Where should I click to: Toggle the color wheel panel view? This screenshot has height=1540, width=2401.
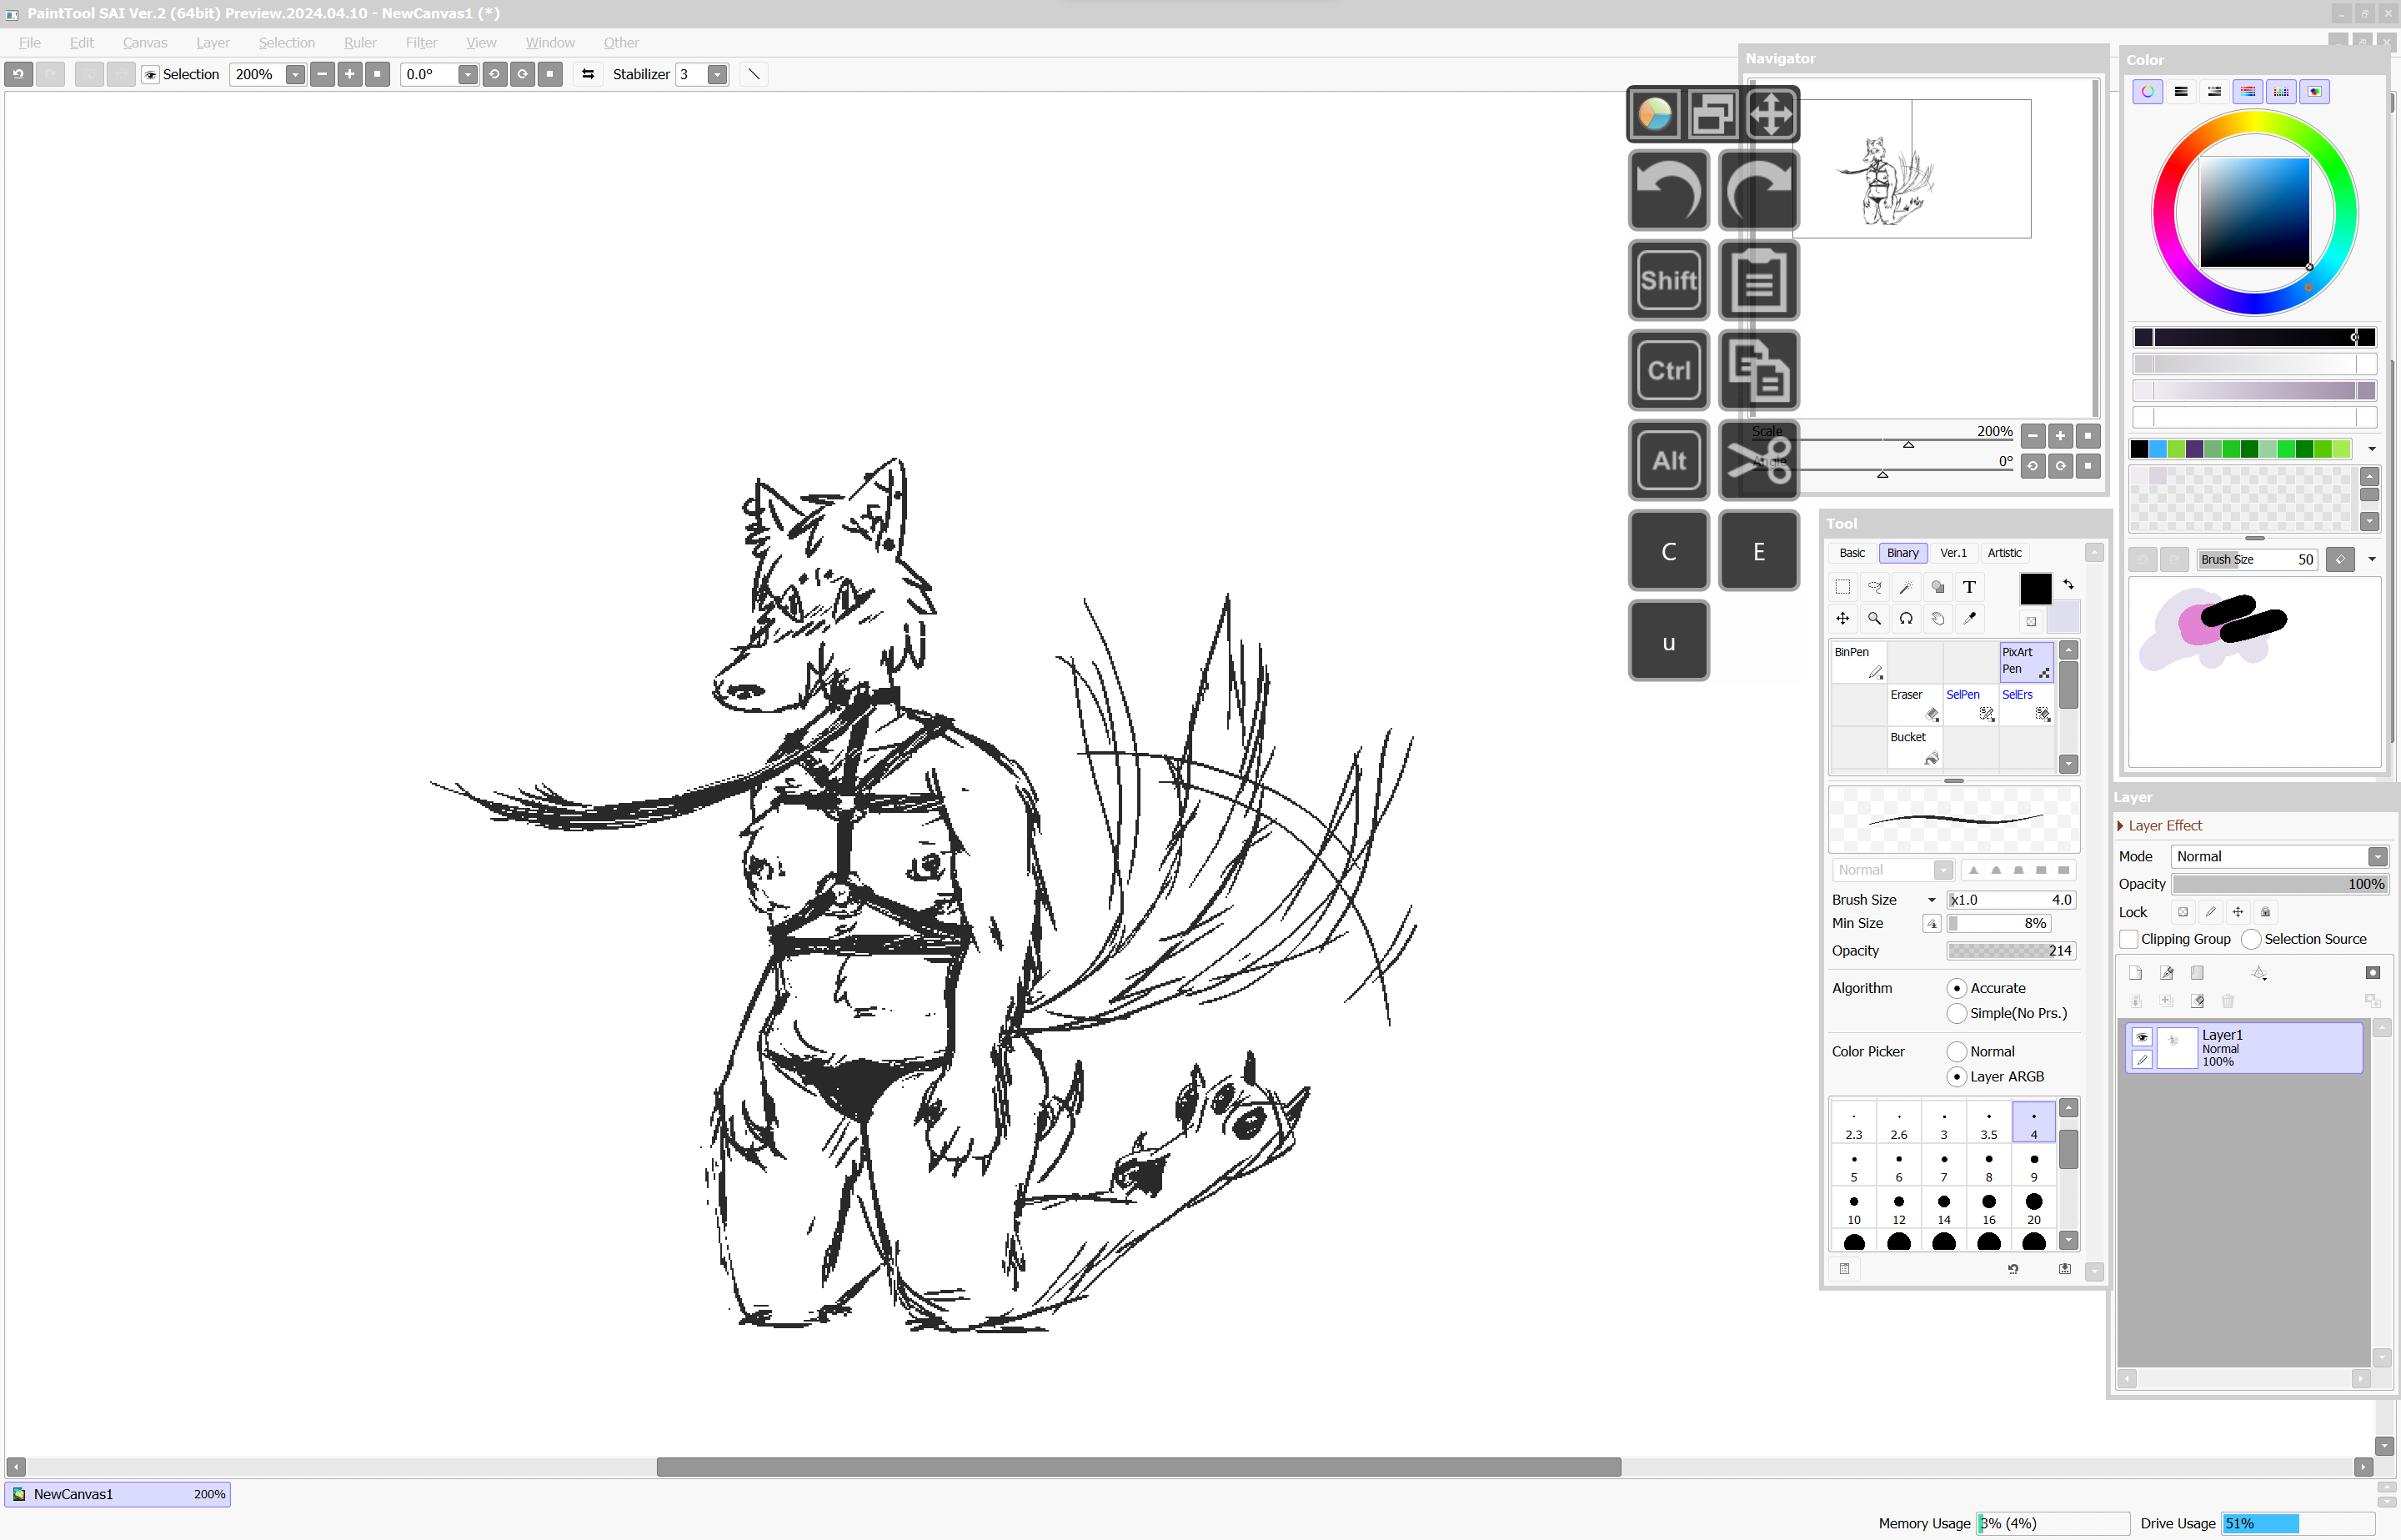coord(2147,92)
